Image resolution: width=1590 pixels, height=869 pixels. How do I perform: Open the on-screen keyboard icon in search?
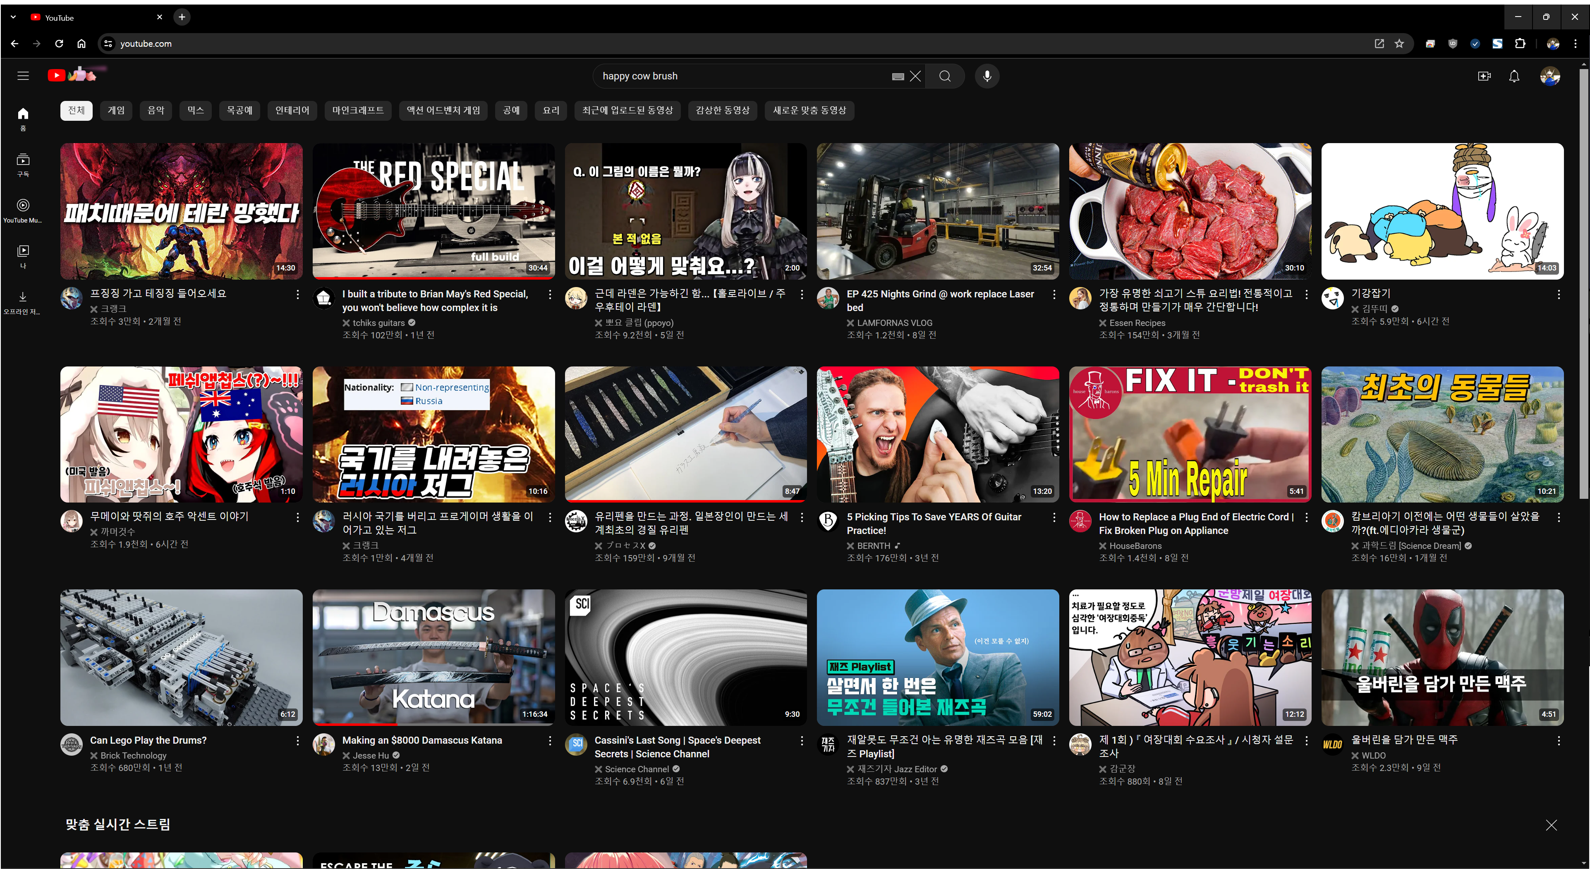coord(898,77)
